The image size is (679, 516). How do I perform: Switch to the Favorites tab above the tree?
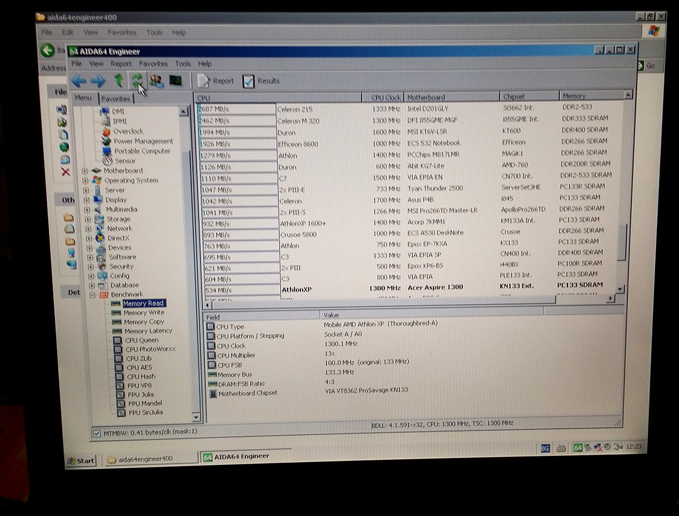(x=115, y=99)
